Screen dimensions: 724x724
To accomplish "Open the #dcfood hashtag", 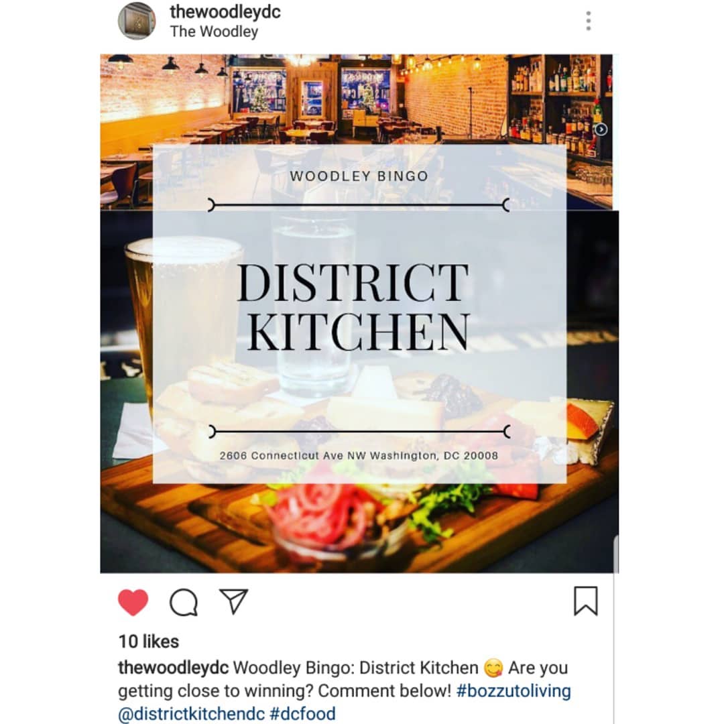I will (302, 714).
